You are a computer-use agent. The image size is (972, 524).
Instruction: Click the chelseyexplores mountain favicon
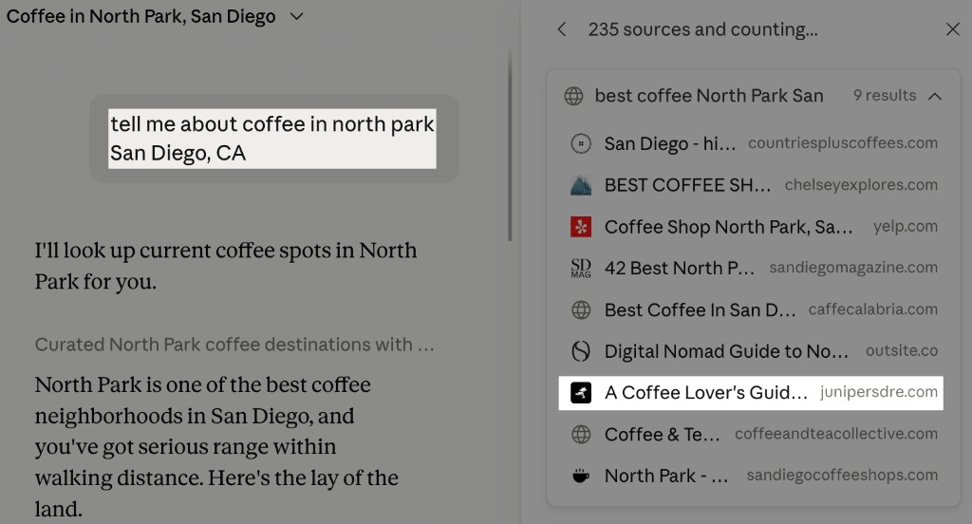581,185
